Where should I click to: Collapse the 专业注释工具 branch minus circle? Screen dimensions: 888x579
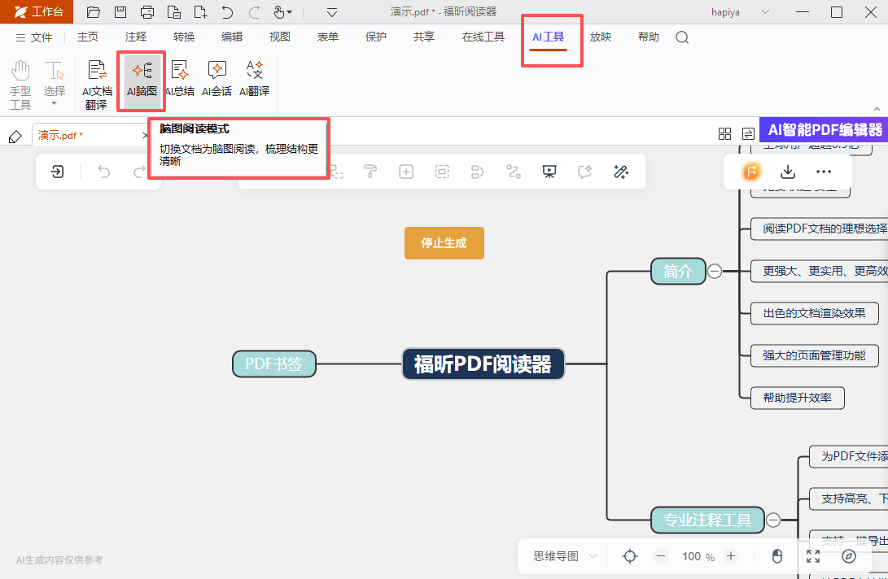click(x=773, y=520)
